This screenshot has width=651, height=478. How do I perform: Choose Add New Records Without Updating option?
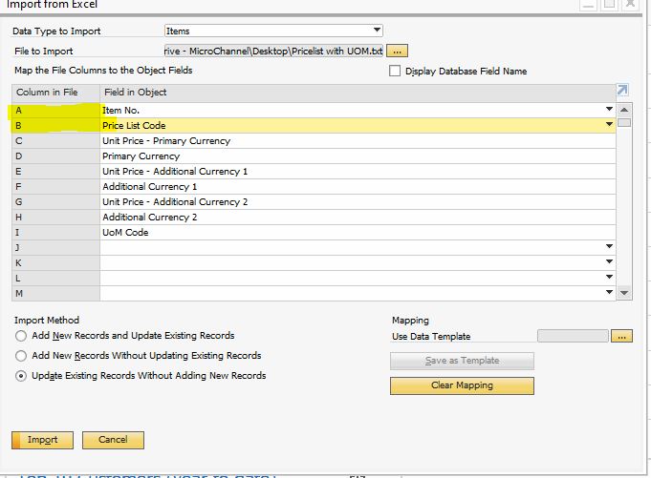(x=21, y=356)
